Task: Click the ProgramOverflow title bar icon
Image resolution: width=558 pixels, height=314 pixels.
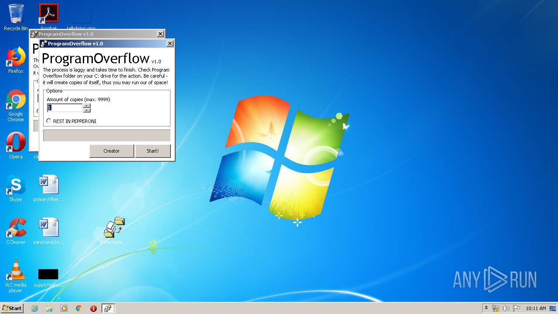Action: click(x=44, y=44)
